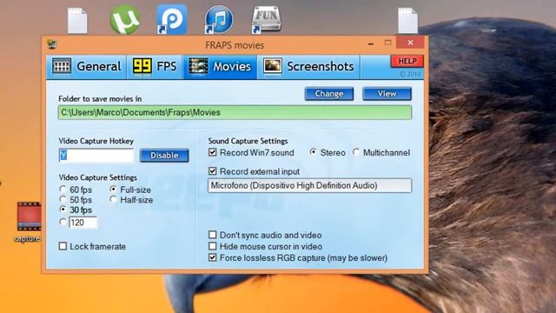Viewport: 556px width, 313px height.
Task: Enable Hide mouse cursor in video
Action: 212,246
